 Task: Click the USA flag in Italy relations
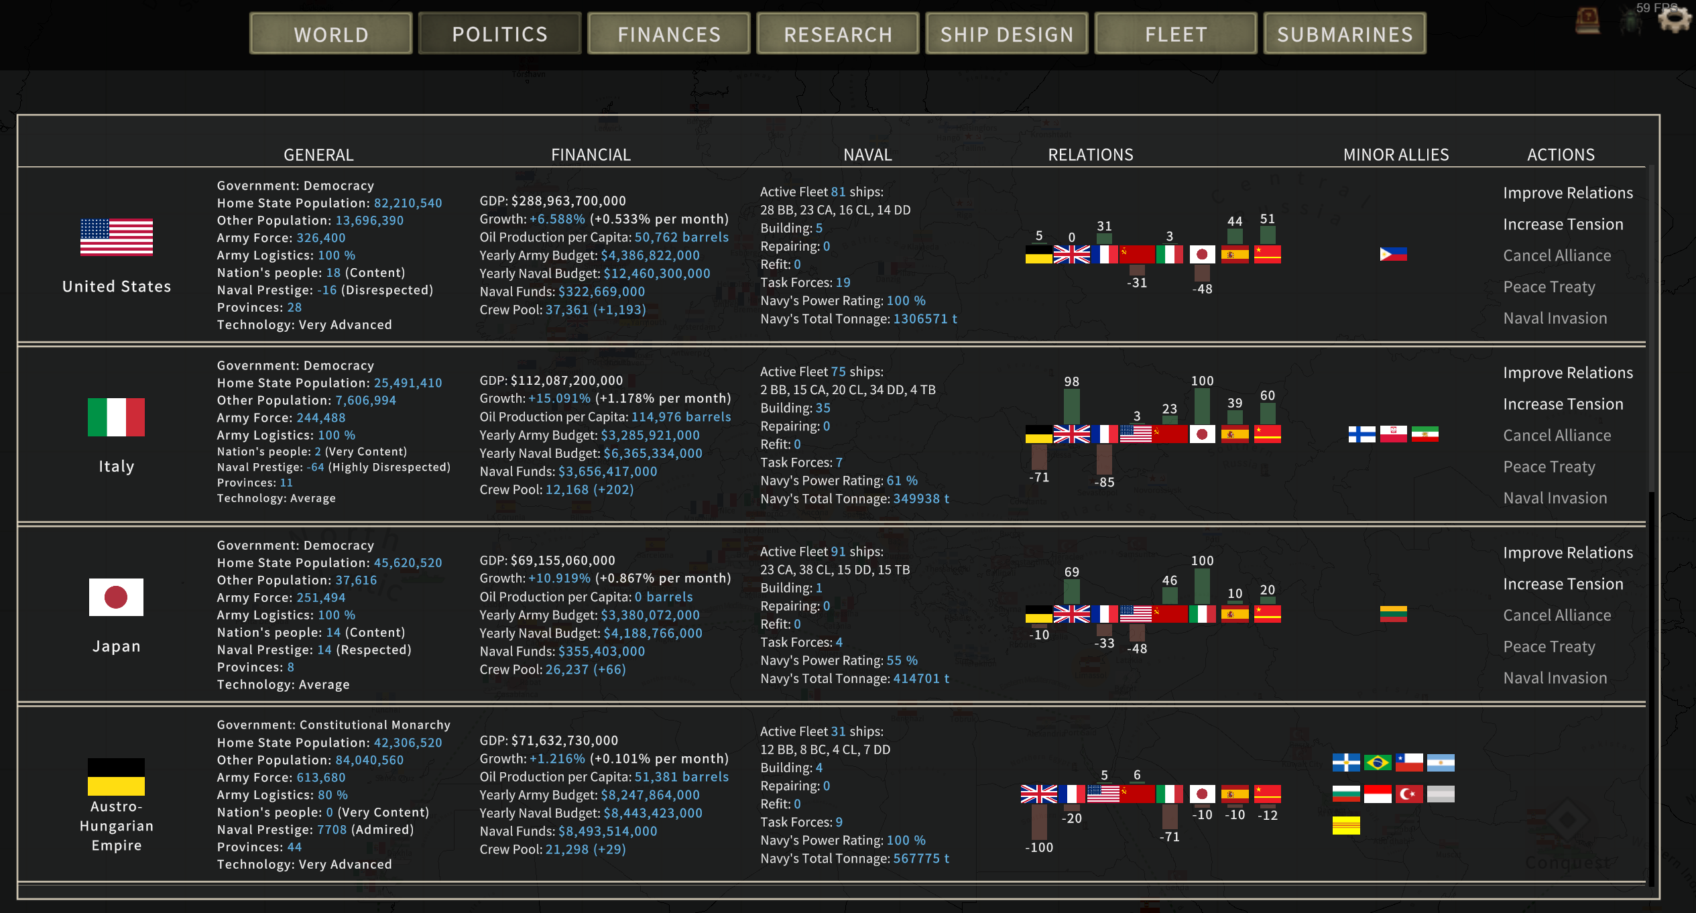click(x=1136, y=434)
